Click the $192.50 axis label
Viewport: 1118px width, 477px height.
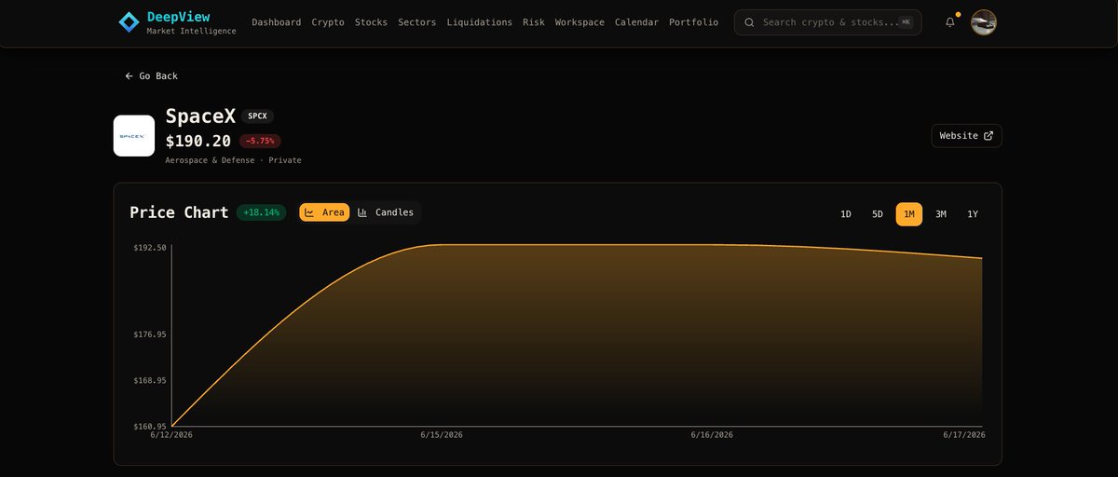150,248
